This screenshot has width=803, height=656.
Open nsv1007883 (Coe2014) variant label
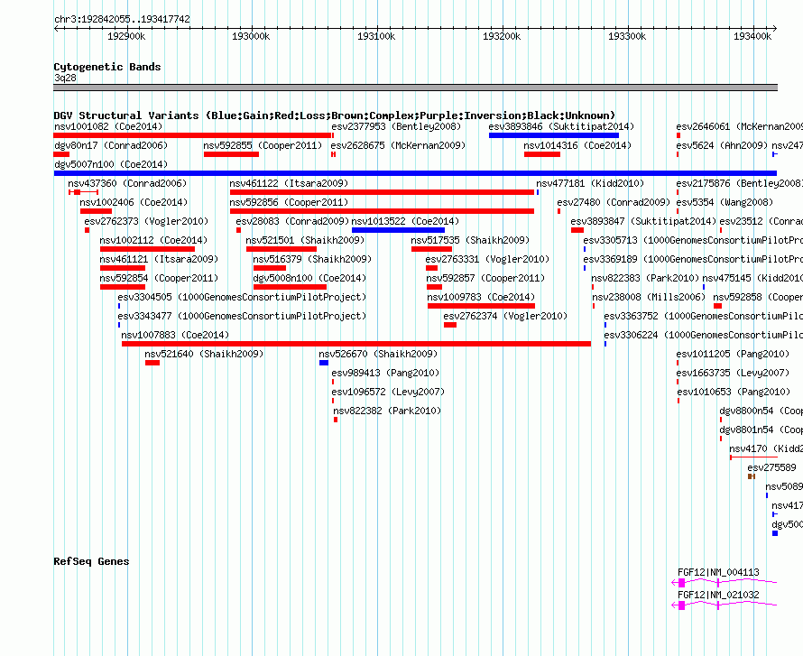tap(175, 335)
